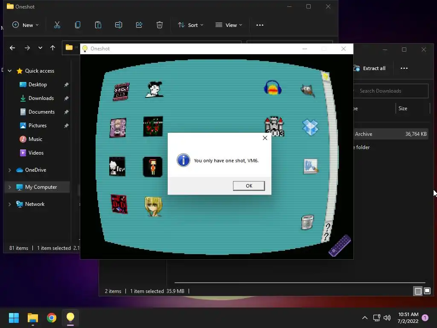Screen dimensions: 437x328
Task: Open the New dropdown in Explorer
Action: (25, 25)
